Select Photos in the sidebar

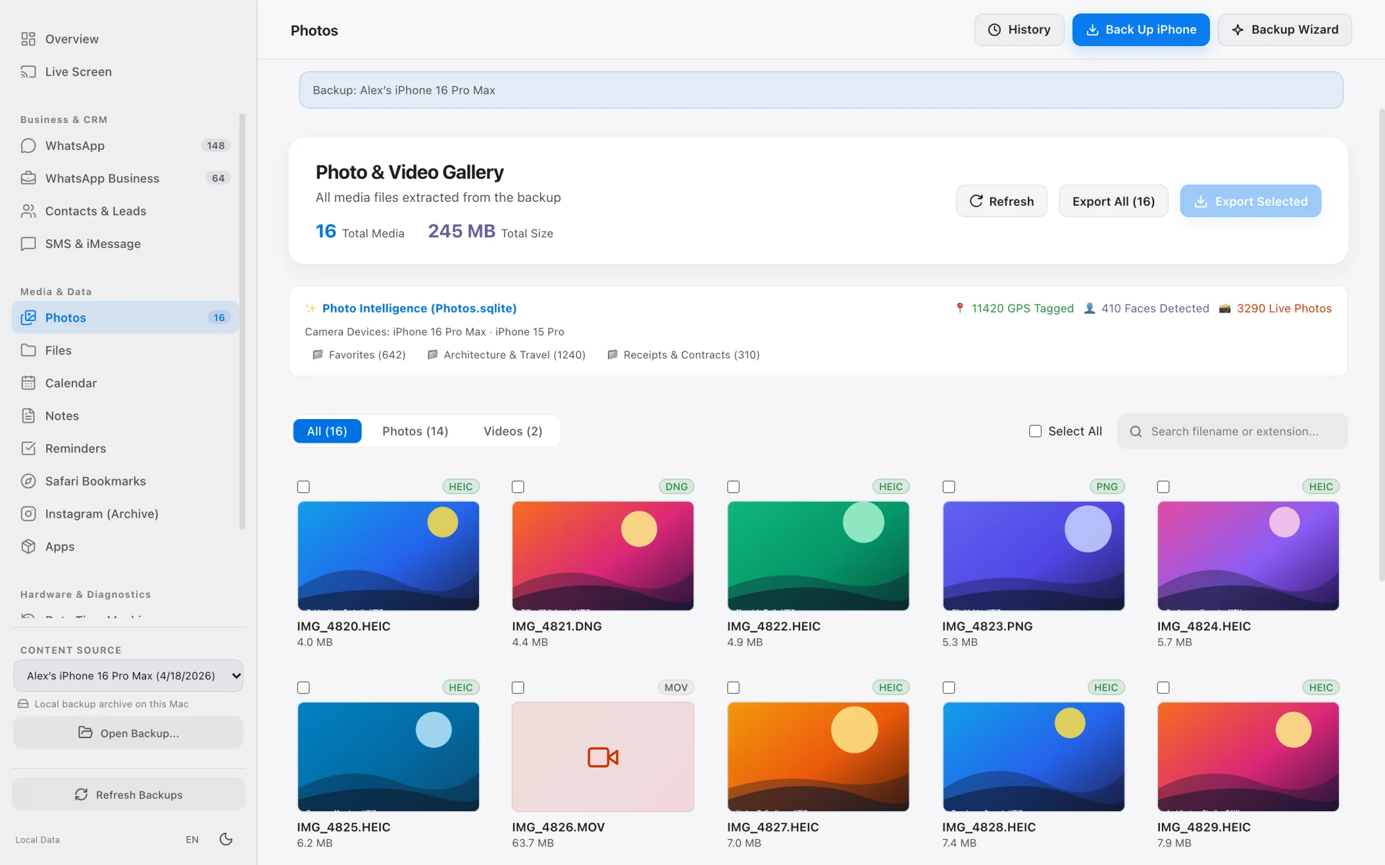[x=125, y=317]
